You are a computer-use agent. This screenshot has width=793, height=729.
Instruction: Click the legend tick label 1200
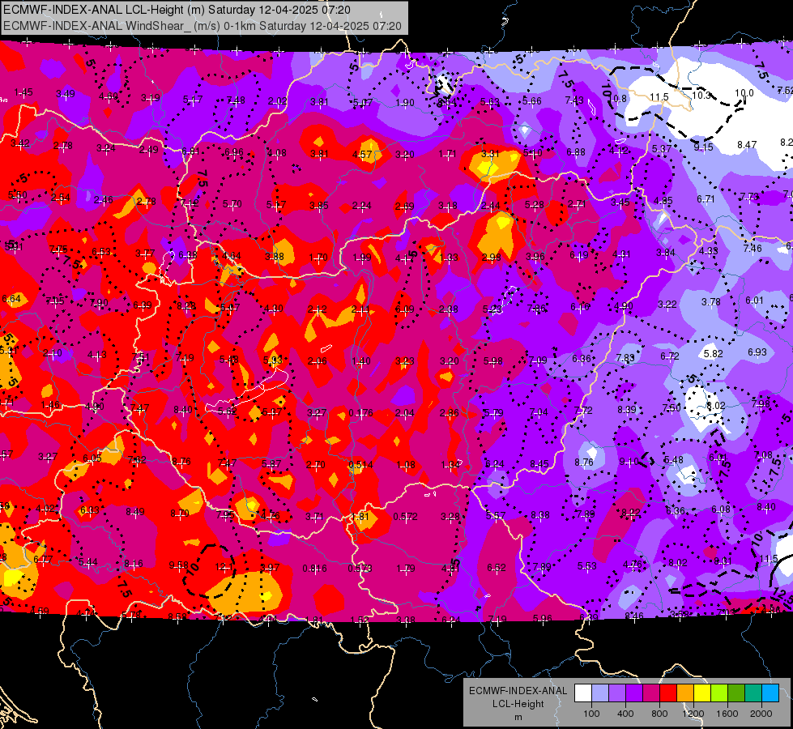[693, 714]
